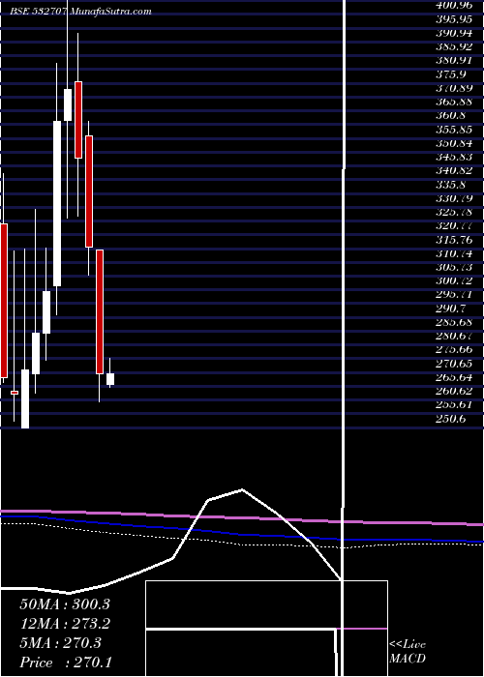The width and height of the screenshot is (484, 677).
Task: Click the 315.76 price axis label
Action: pyautogui.click(x=455, y=240)
